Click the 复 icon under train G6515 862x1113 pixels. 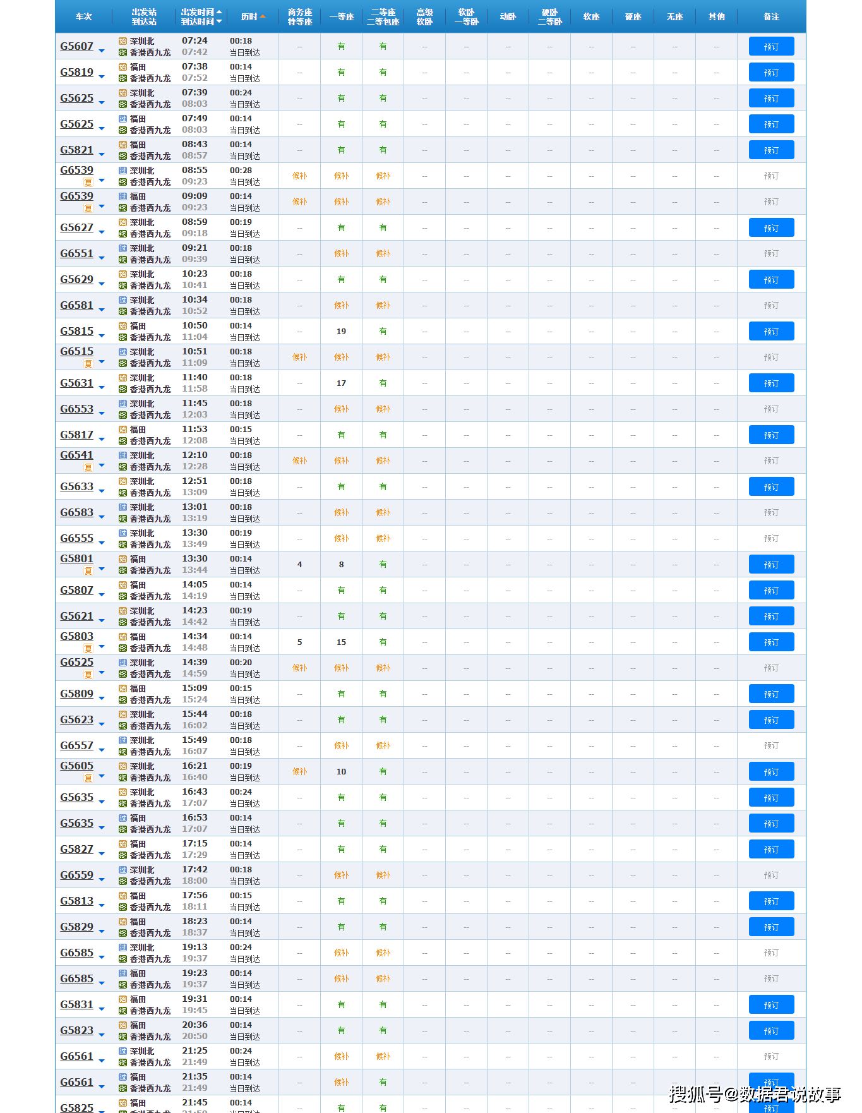coord(88,364)
